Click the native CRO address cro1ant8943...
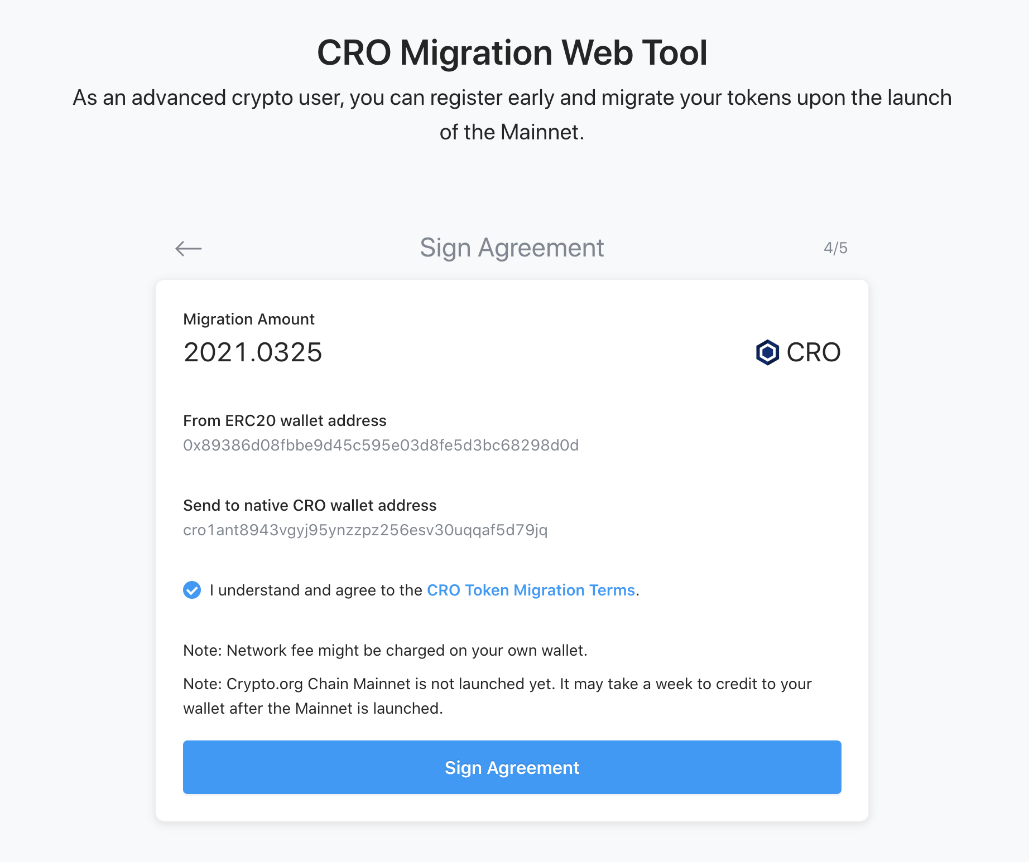The width and height of the screenshot is (1029, 862). pos(365,530)
